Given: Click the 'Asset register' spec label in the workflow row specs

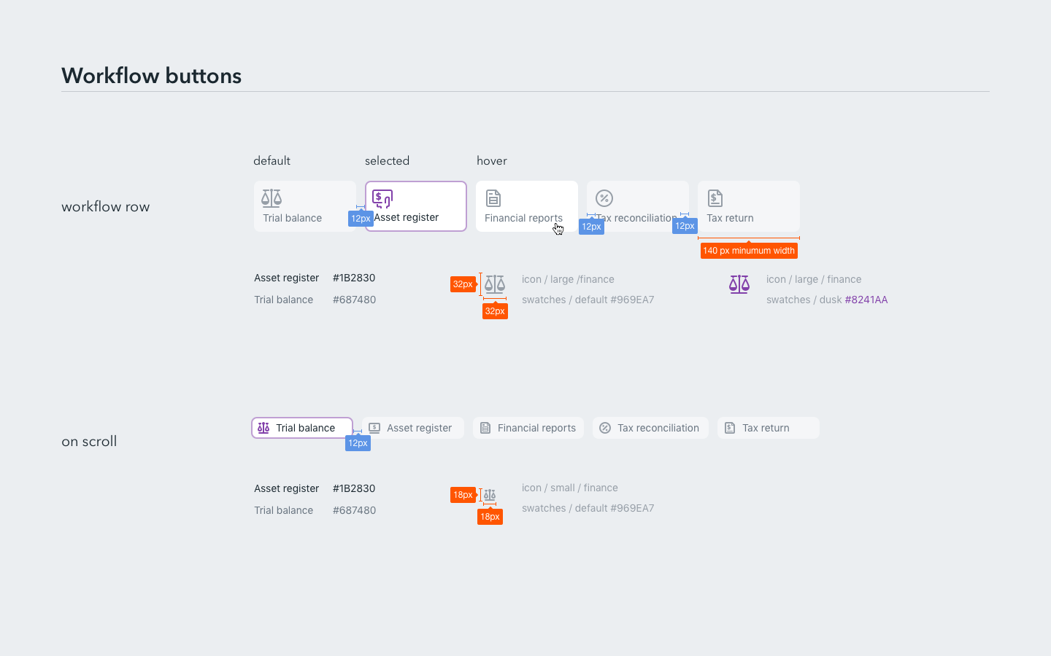Looking at the screenshot, I should (x=286, y=278).
